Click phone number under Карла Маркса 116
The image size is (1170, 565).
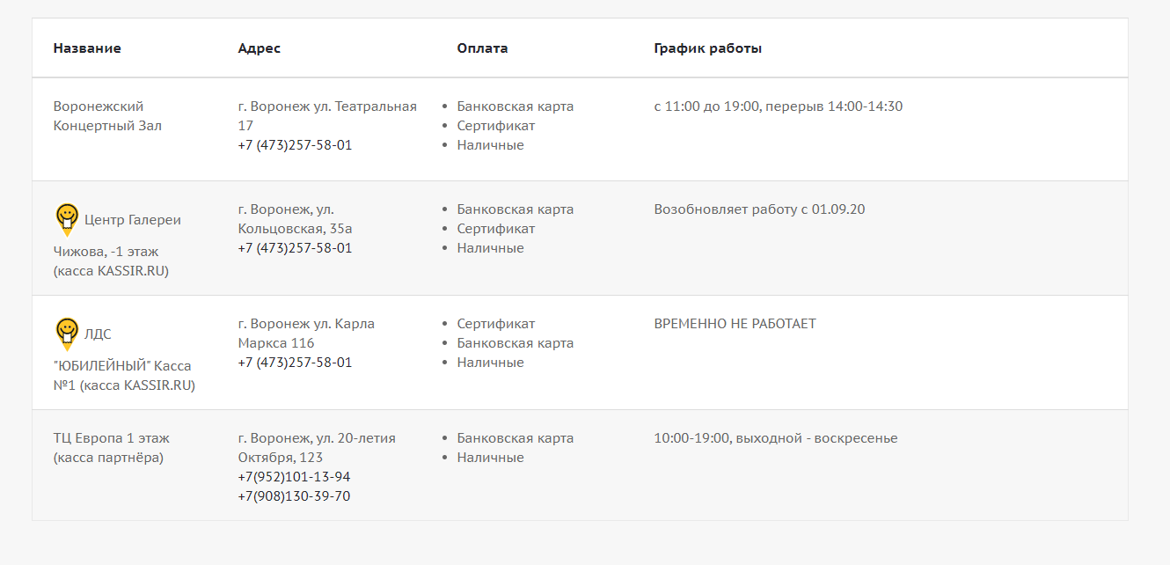[295, 363]
